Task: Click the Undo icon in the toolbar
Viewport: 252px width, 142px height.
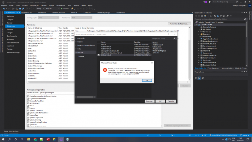Action: point(27,8)
